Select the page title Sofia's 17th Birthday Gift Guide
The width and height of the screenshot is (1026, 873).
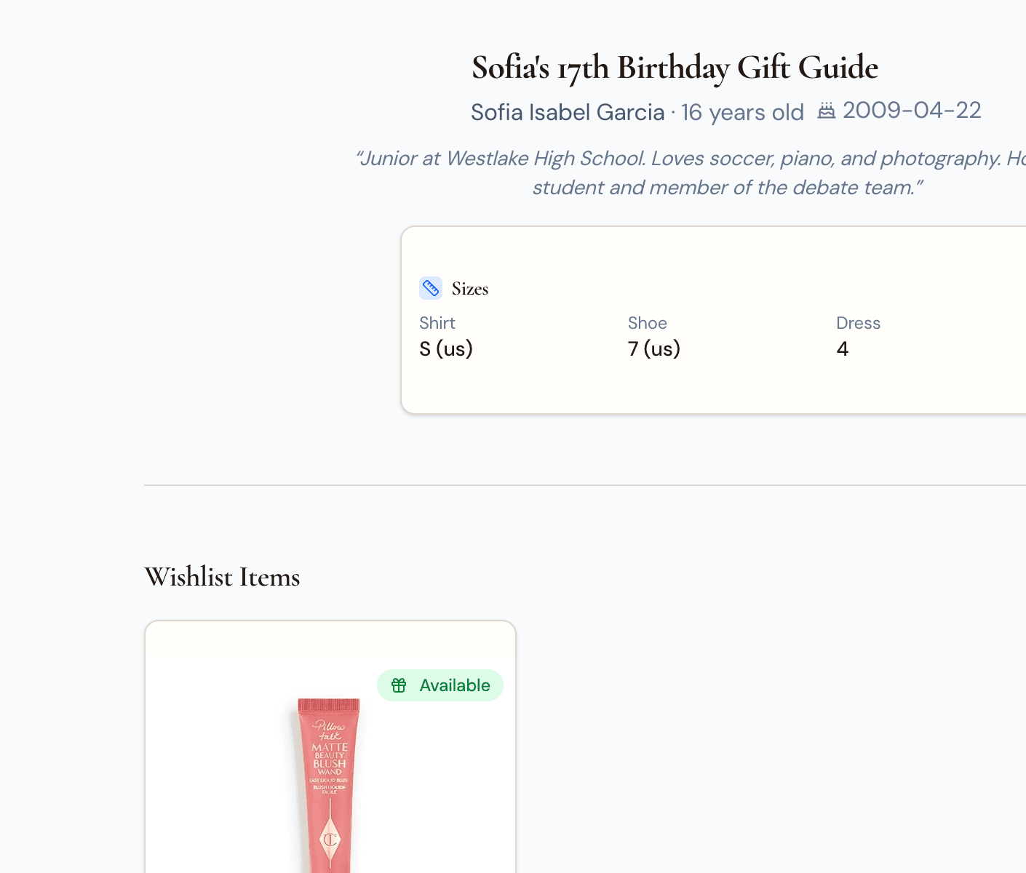(675, 67)
